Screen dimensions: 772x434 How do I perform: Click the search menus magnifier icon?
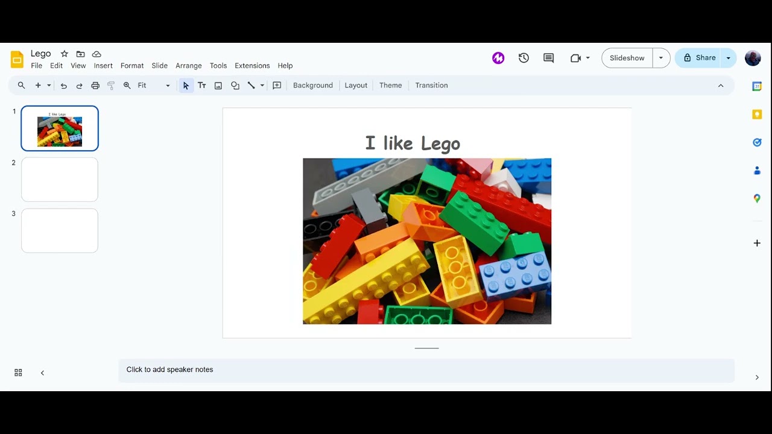coord(21,86)
